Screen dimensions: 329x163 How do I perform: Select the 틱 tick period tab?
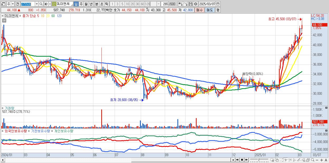pyautogui.click(x=107, y=4)
